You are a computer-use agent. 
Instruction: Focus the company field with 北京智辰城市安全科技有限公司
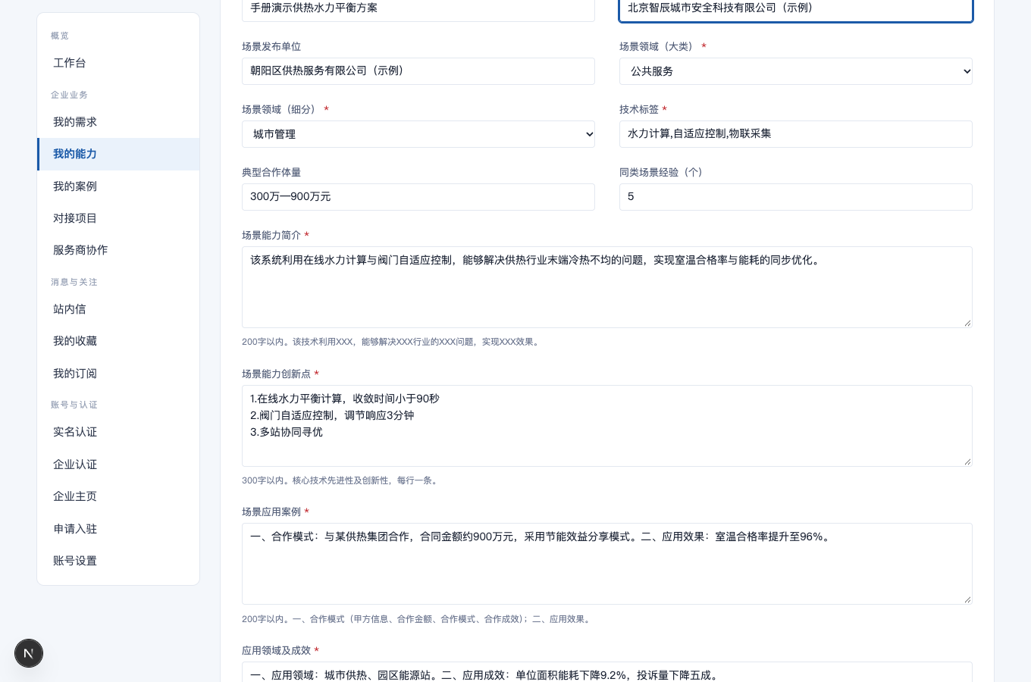[x=796, y=9]
